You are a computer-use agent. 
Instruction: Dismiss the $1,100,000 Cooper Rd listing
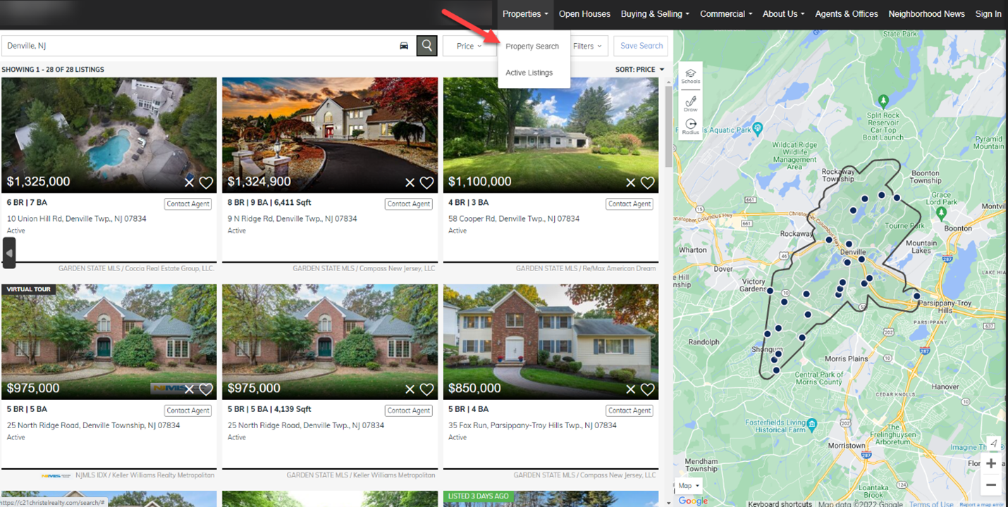[x=630, y=182]
